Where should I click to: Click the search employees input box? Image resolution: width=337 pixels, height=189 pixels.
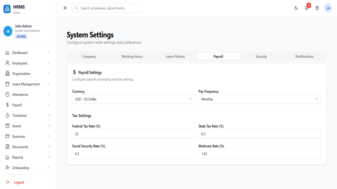pos(107,8)
